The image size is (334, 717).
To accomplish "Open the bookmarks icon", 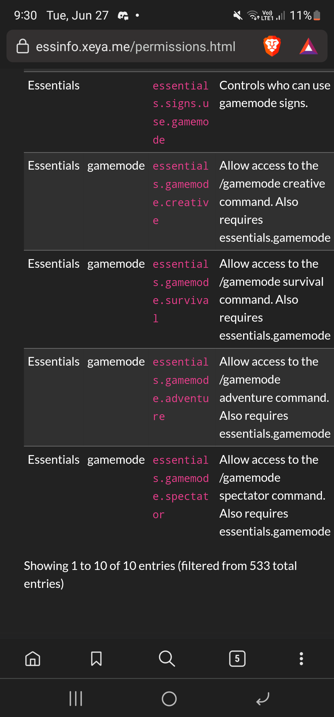I will pos(96,658).
